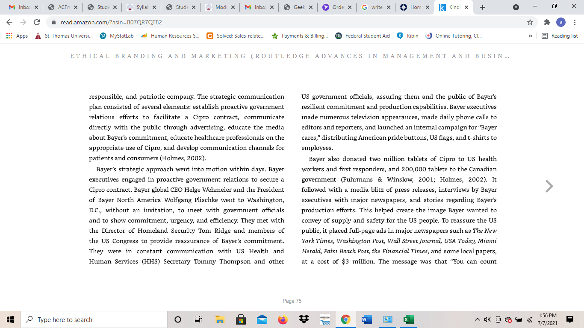Viewport: 584px width, 328px height.
Task: Reload the Kindle reader page
Action: pos(37,22)
